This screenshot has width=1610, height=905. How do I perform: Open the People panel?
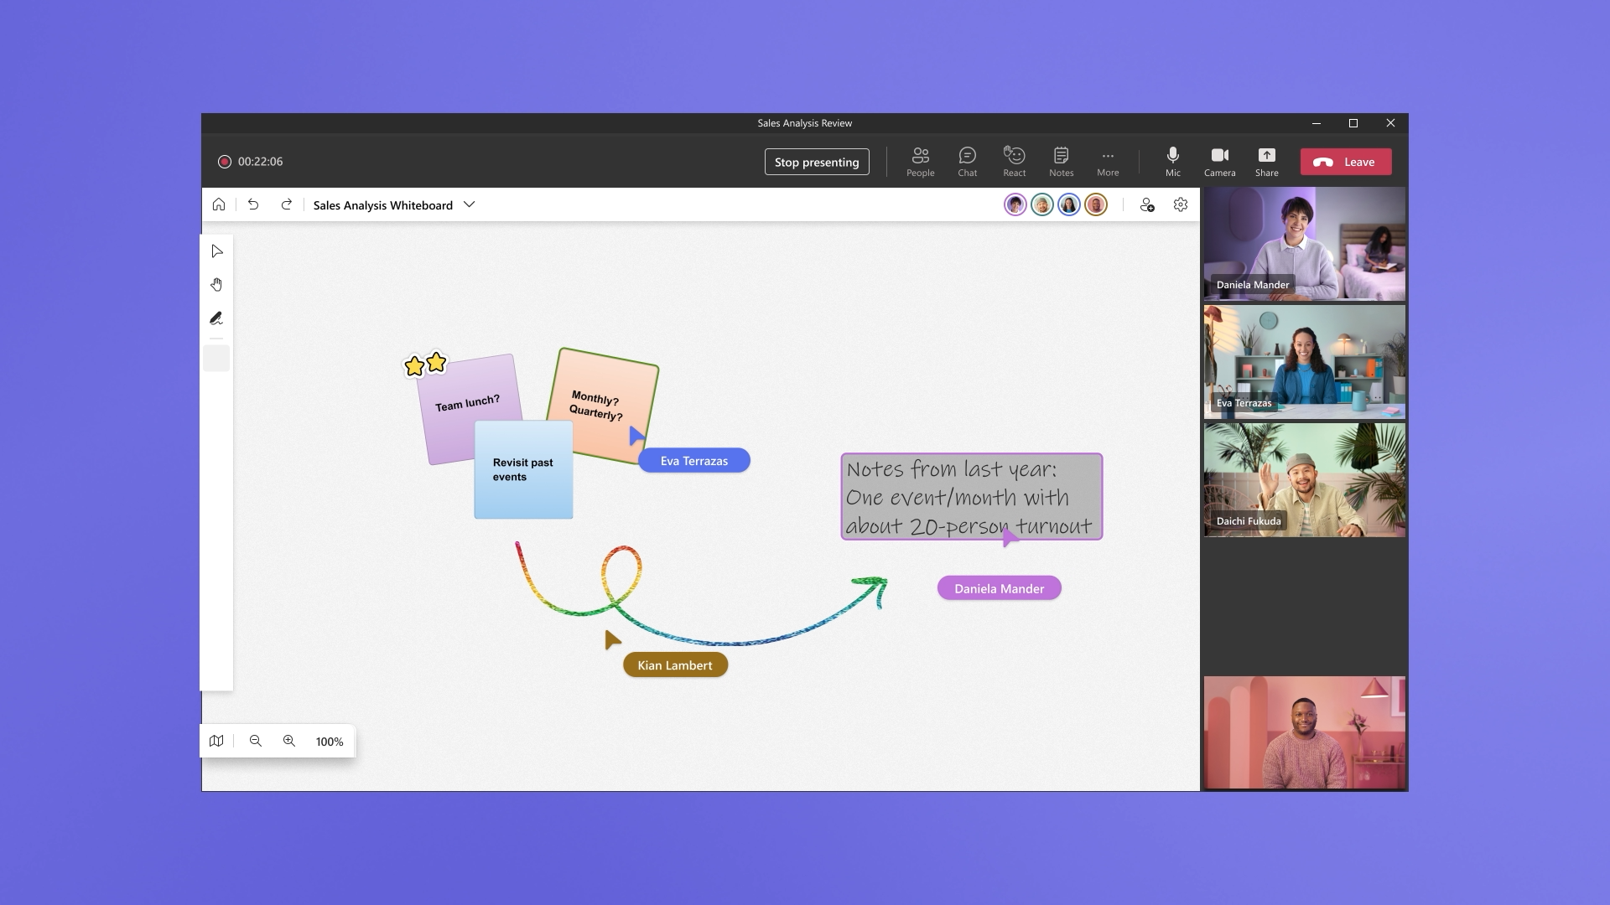pyautogui.click(x=920, y=162)
